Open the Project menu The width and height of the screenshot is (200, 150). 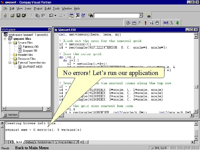38,8
